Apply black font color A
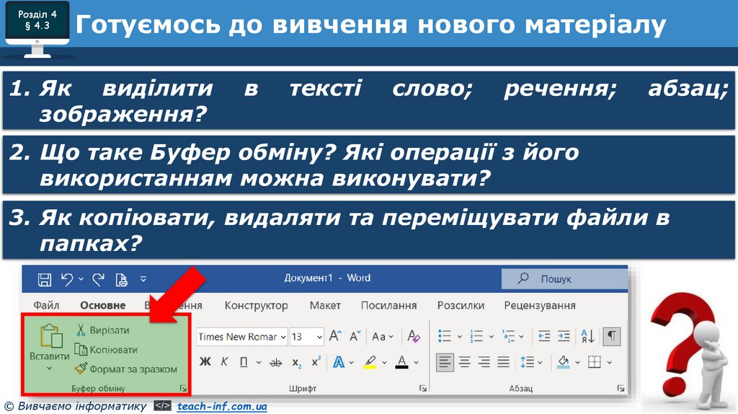 (x=401, y=362)
